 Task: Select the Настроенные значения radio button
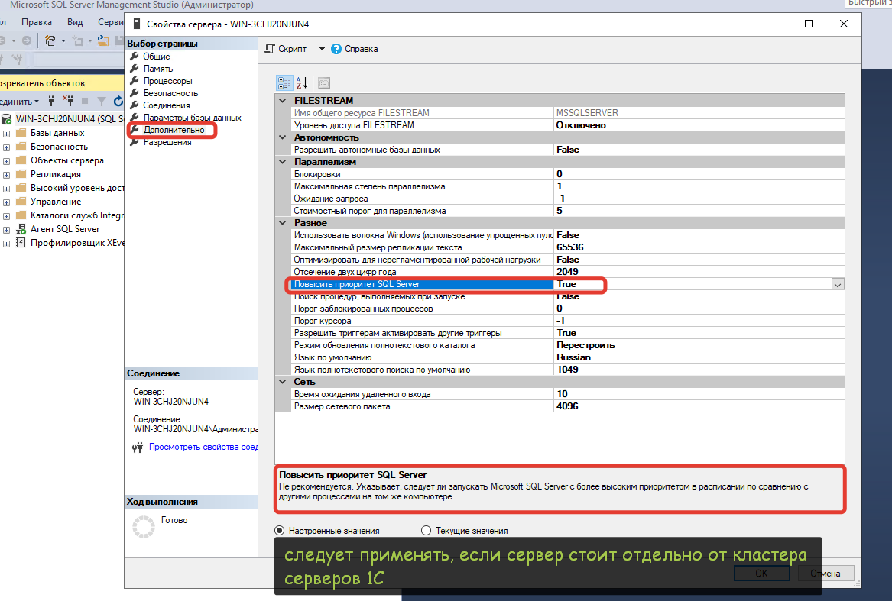pos(280,531)
